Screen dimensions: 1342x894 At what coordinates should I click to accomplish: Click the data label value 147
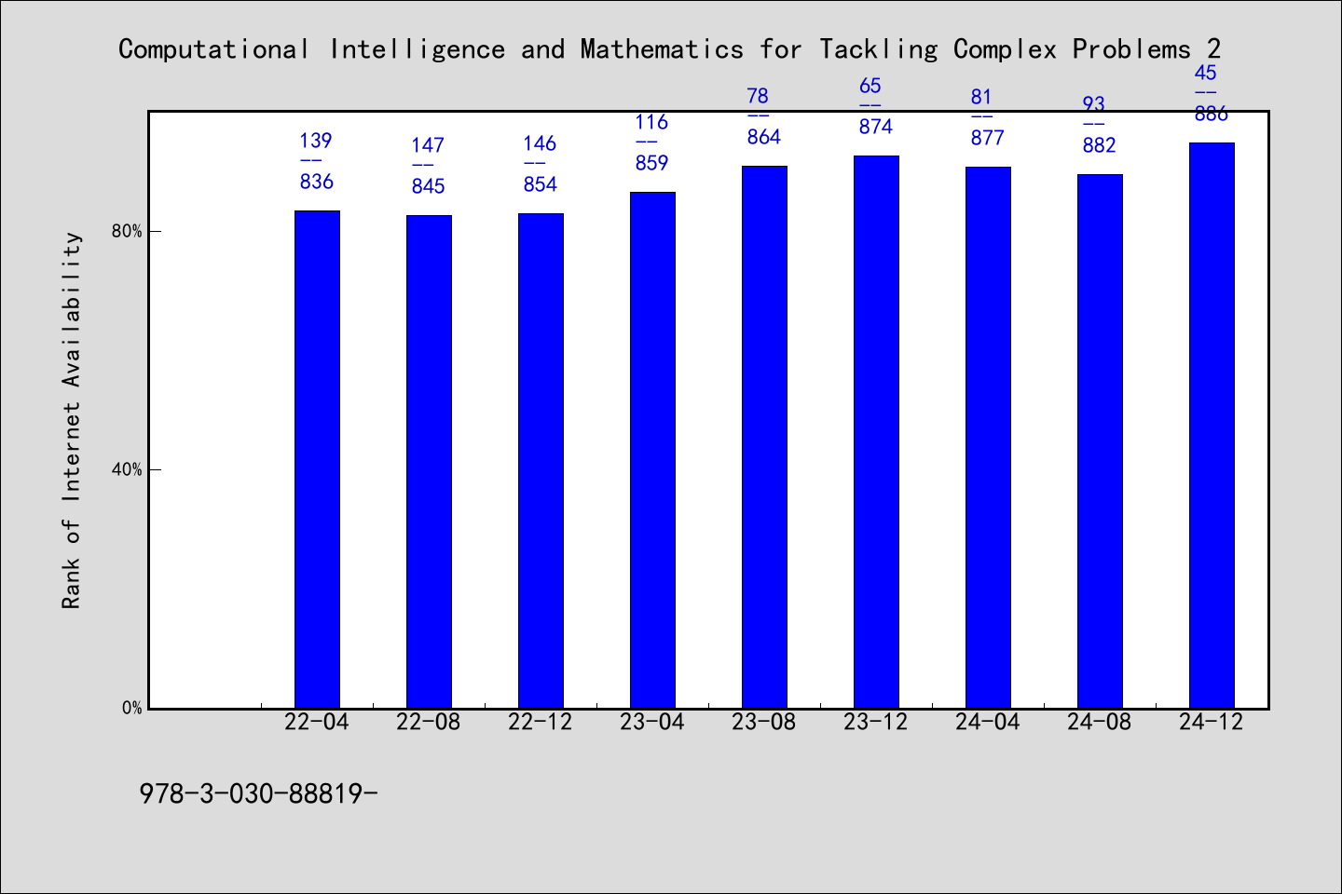[x=428, y=145]
